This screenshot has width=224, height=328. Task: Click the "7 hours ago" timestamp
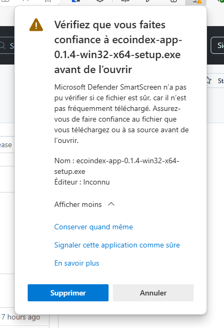(x=21, y=317)
